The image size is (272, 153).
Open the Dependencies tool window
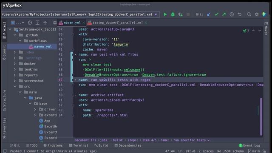tap(128, 145)
